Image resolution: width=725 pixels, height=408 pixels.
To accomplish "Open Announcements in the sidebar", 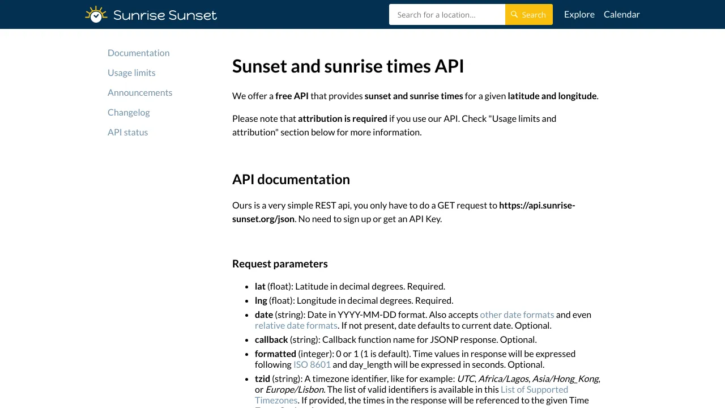I will [x=140, y=92].
